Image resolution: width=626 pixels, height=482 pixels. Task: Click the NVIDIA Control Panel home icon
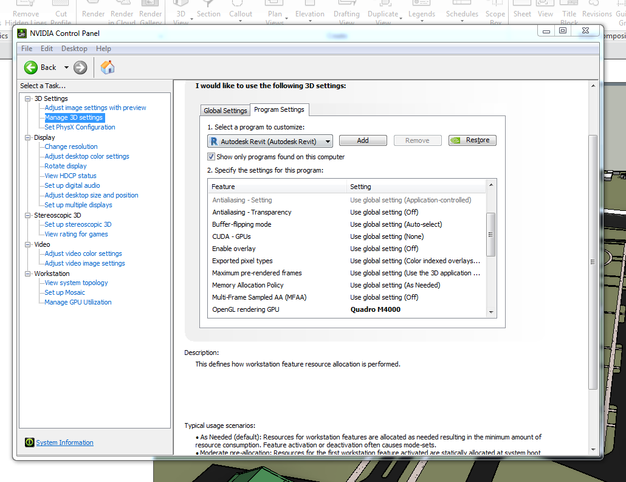coord(108,67)
